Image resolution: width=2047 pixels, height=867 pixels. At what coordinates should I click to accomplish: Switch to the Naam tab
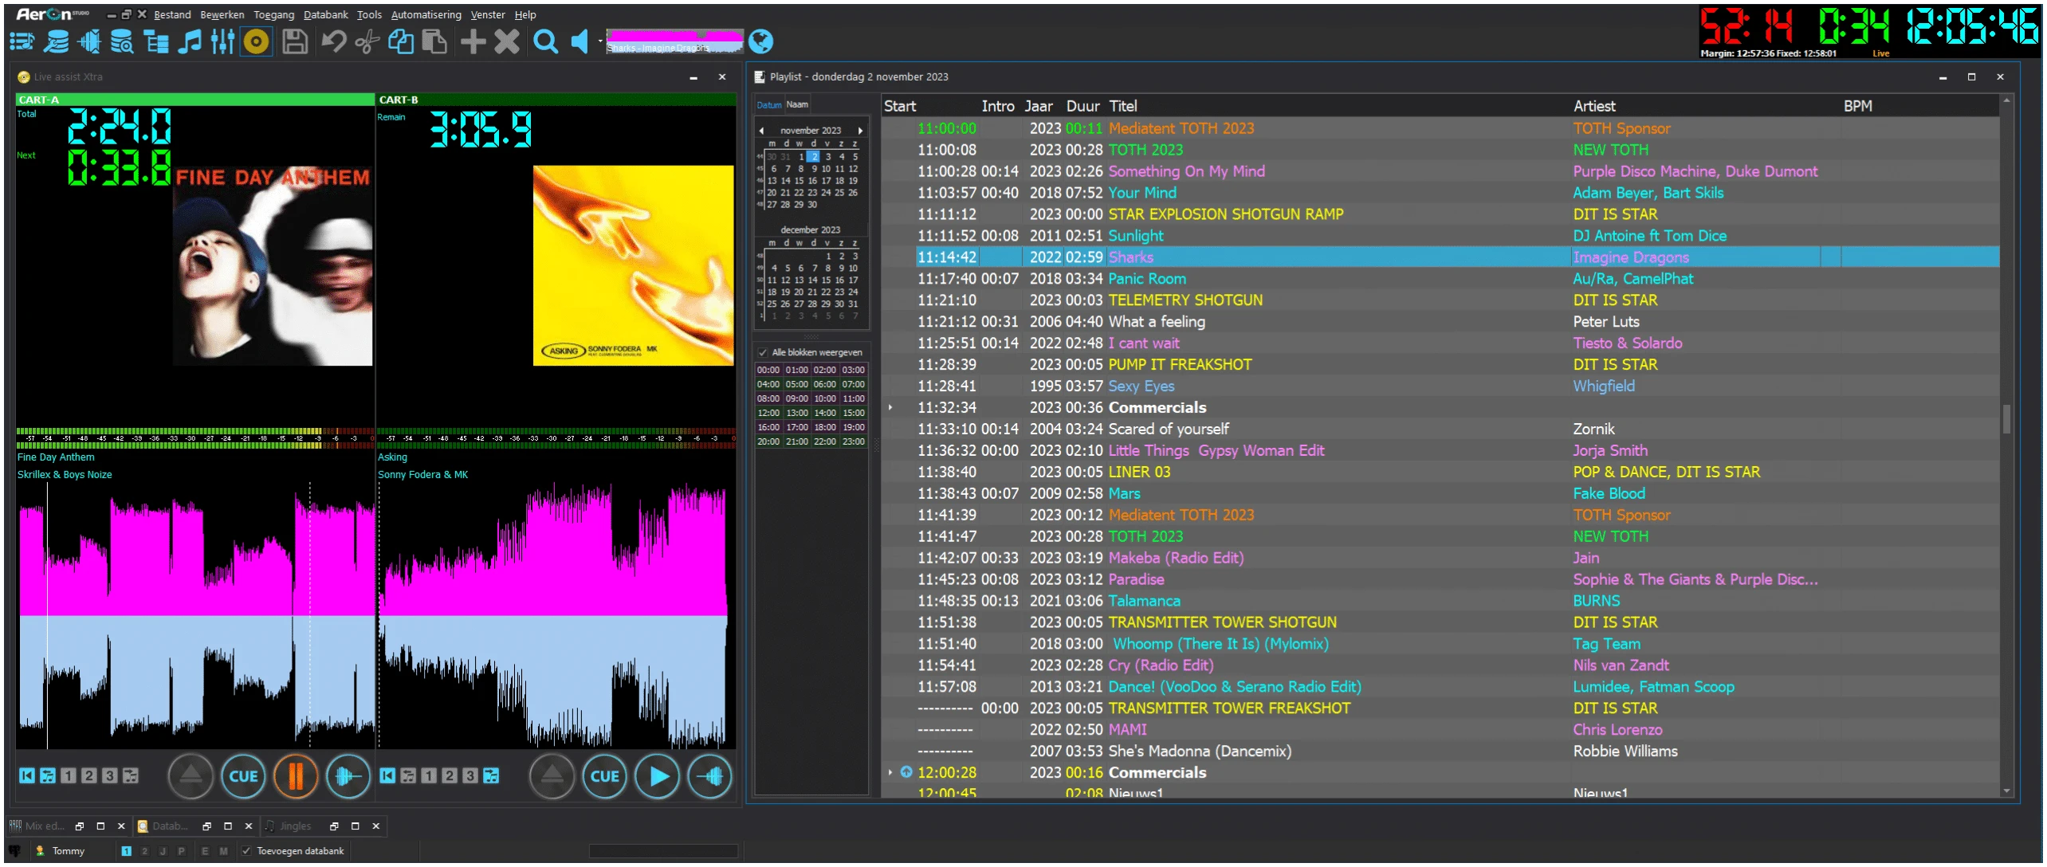click(797, 104)
